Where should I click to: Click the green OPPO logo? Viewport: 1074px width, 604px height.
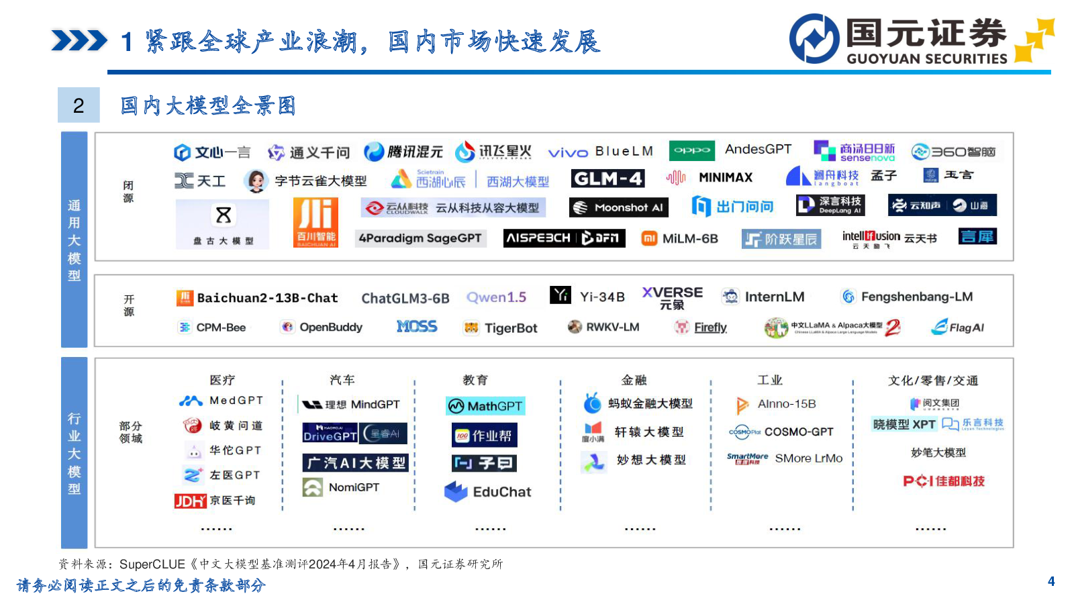(691, 150)
